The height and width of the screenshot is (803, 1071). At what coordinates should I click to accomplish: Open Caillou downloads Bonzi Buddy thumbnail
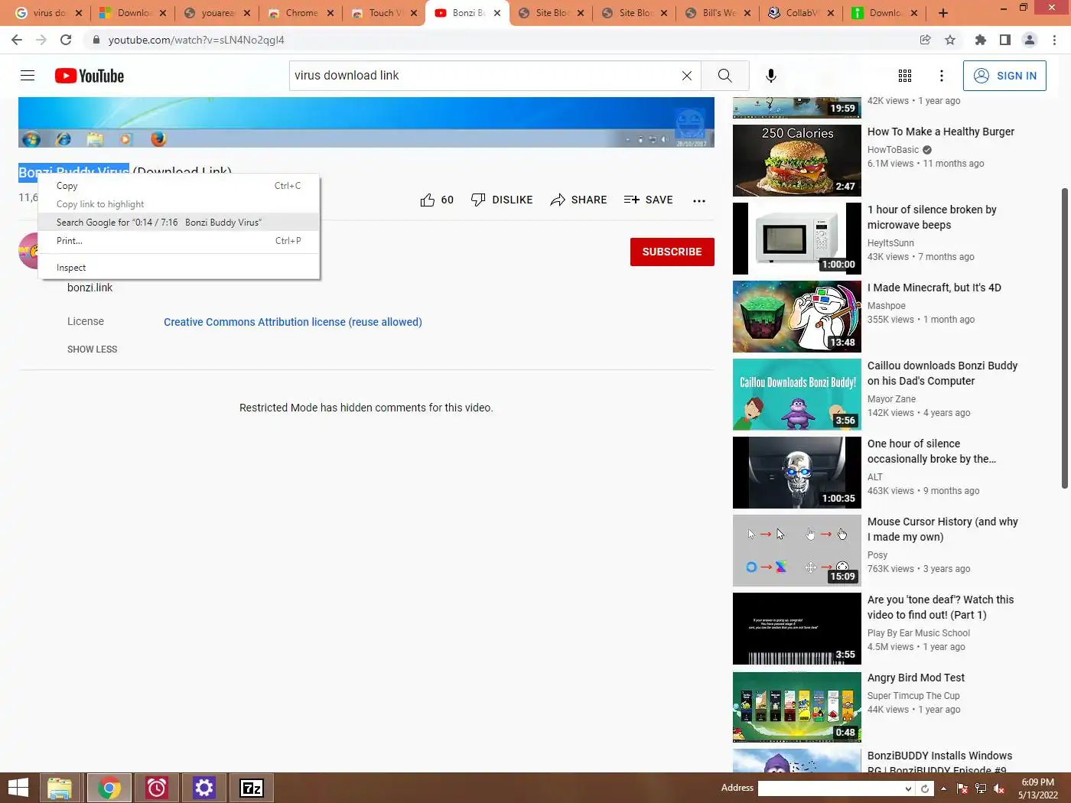tap(797, 395)
